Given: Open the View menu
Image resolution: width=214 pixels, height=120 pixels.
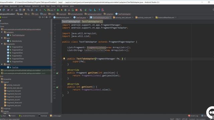Looking at the screenshot, I should click(x=6, y=6).
